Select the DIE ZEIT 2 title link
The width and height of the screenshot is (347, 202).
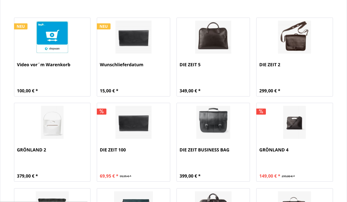pyautogui.click(x=270, y=65)
